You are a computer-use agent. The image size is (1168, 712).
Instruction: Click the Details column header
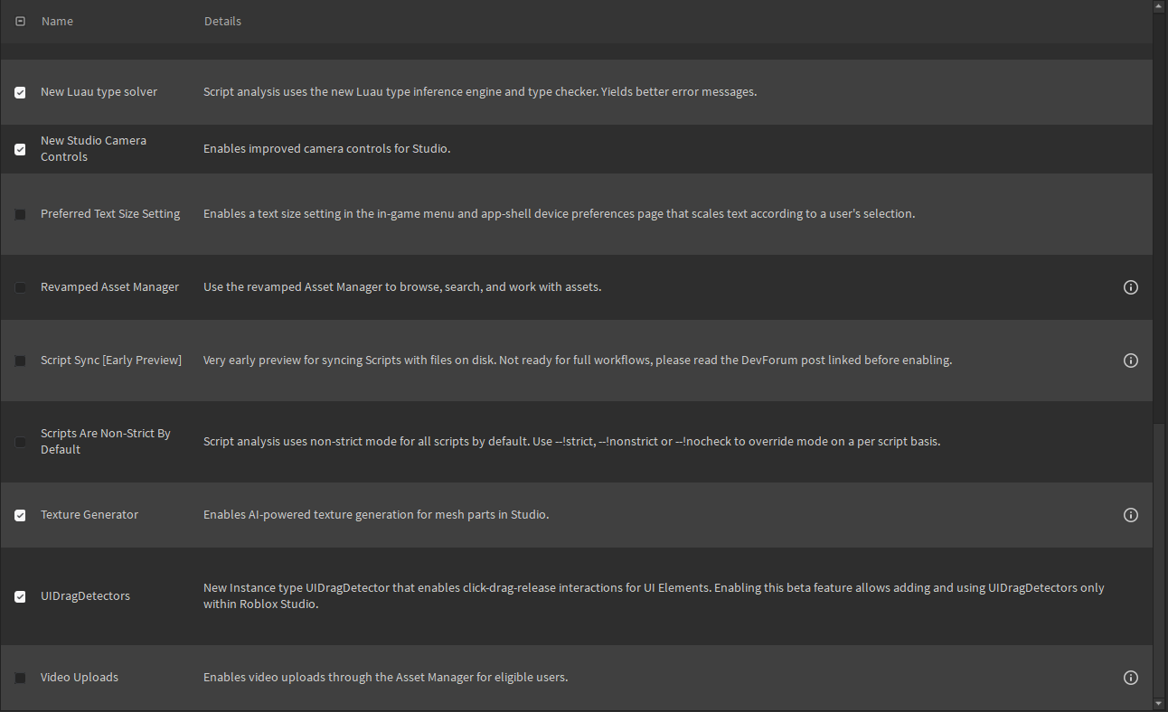click(x=222, y=21)
